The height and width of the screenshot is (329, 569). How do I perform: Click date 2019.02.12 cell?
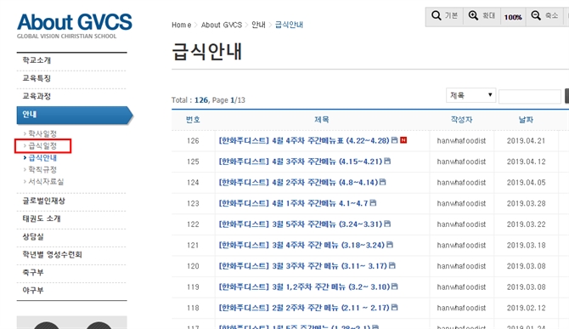pyautogui.click(x=526, y=308)
